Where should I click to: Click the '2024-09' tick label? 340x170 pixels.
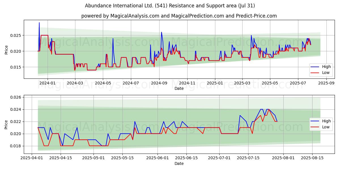click(159, 83)
